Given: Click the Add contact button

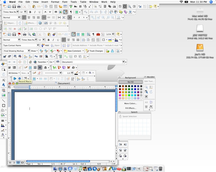Looking at the screenshot, I should point(45,45).
